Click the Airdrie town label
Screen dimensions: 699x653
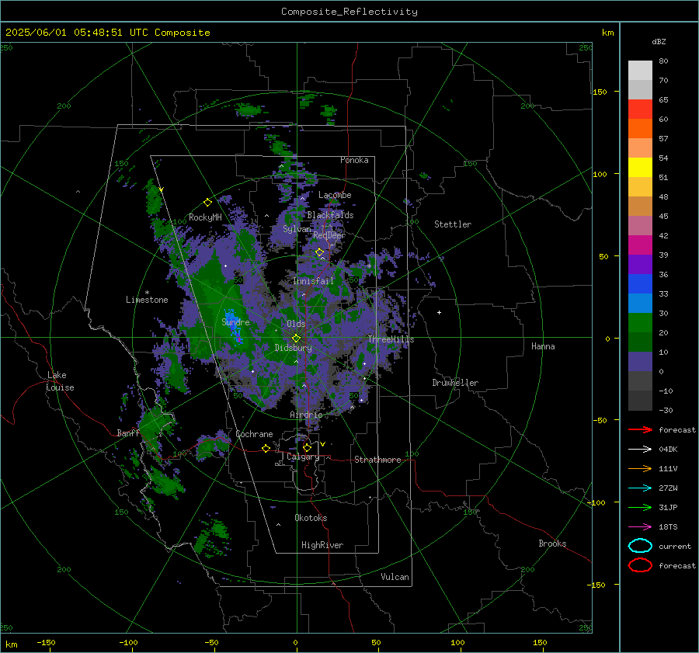[306, 415]
